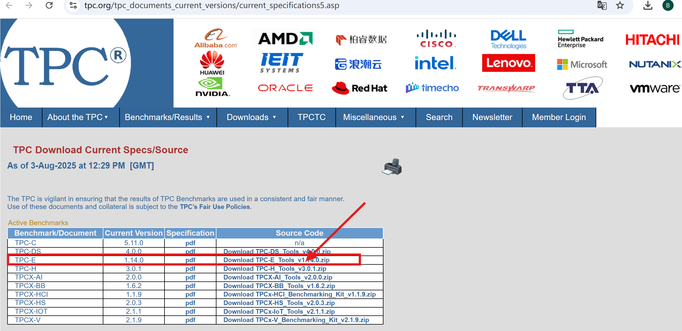Open the TPC-H specification pdf
This screenshot has width=682, height=331.
coord(190,269)
